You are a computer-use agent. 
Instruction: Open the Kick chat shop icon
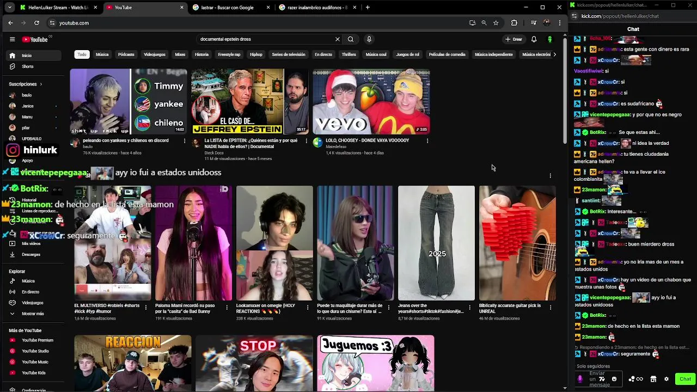pos(653,379)
